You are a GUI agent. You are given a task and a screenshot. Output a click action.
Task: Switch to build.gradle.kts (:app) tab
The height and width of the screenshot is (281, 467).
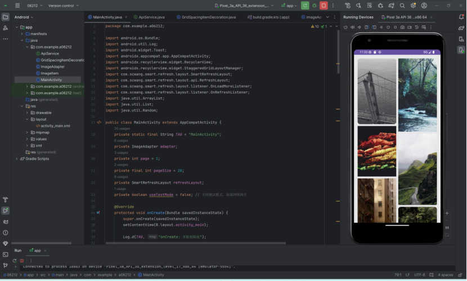coord(268,17)
